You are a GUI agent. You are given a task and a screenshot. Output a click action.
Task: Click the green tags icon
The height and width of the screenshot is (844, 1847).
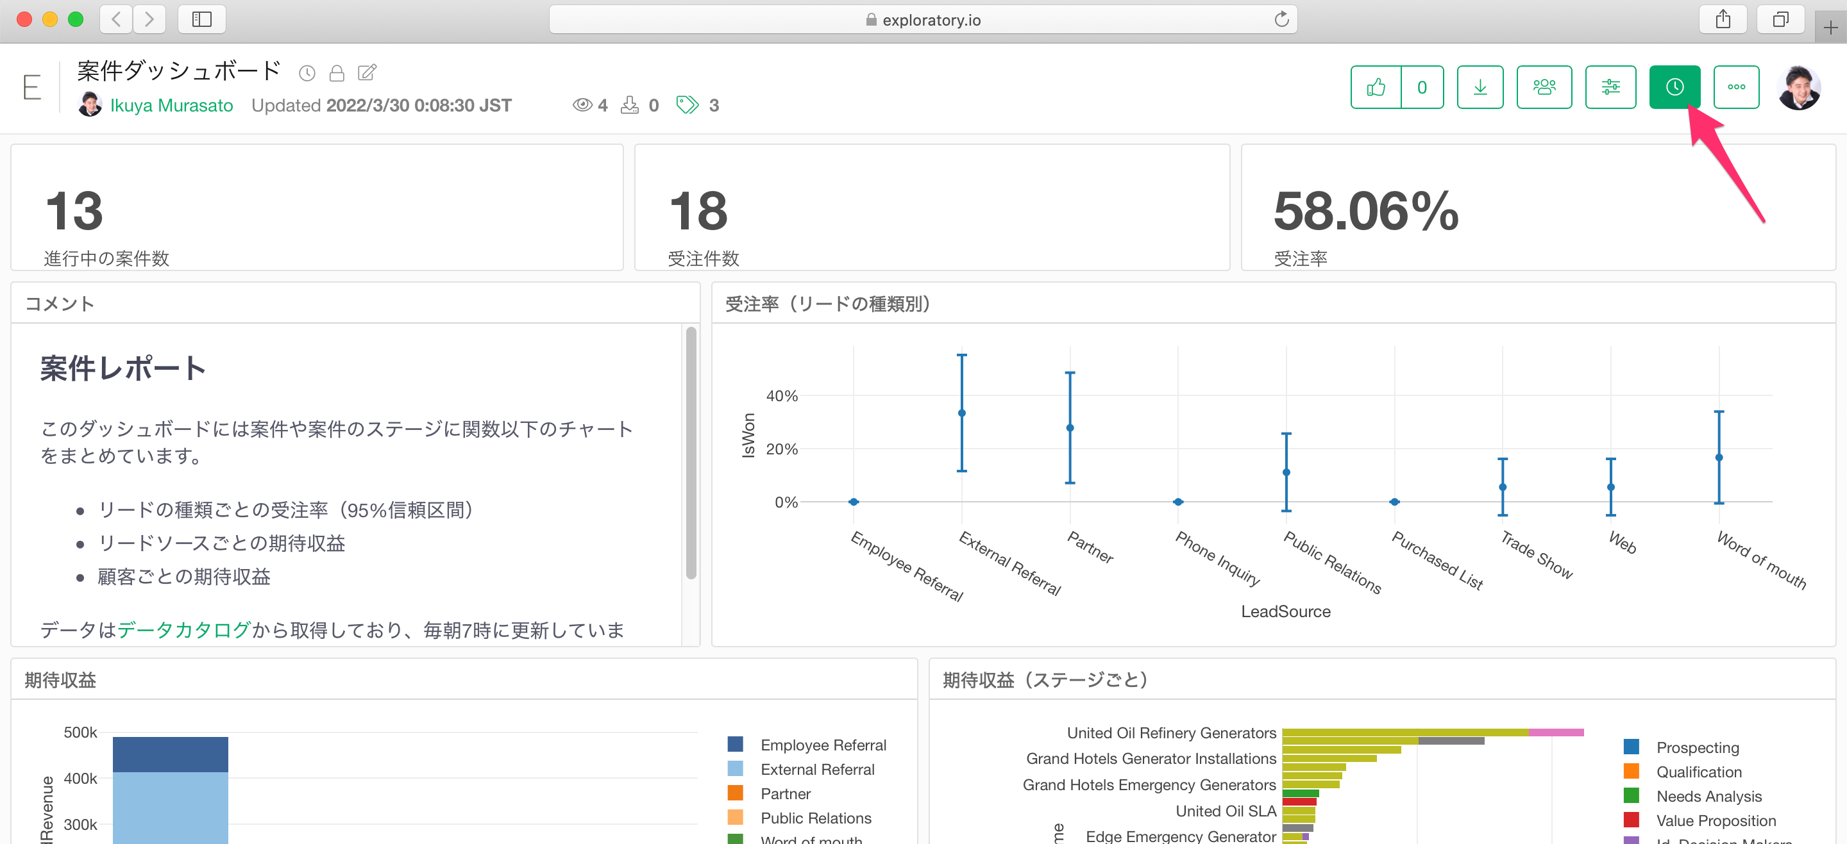click(x=687, y=105)
